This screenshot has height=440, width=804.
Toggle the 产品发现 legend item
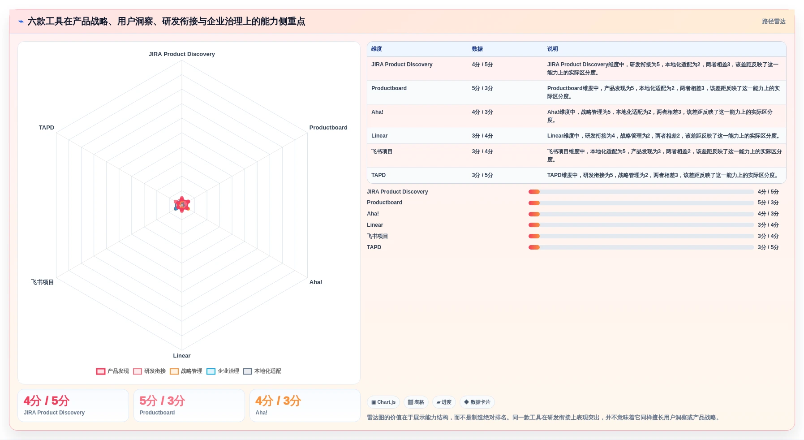[x=112, y=371]
